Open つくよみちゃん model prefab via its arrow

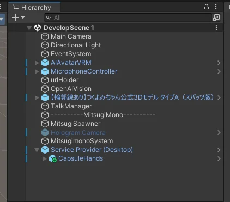(219, 97)
